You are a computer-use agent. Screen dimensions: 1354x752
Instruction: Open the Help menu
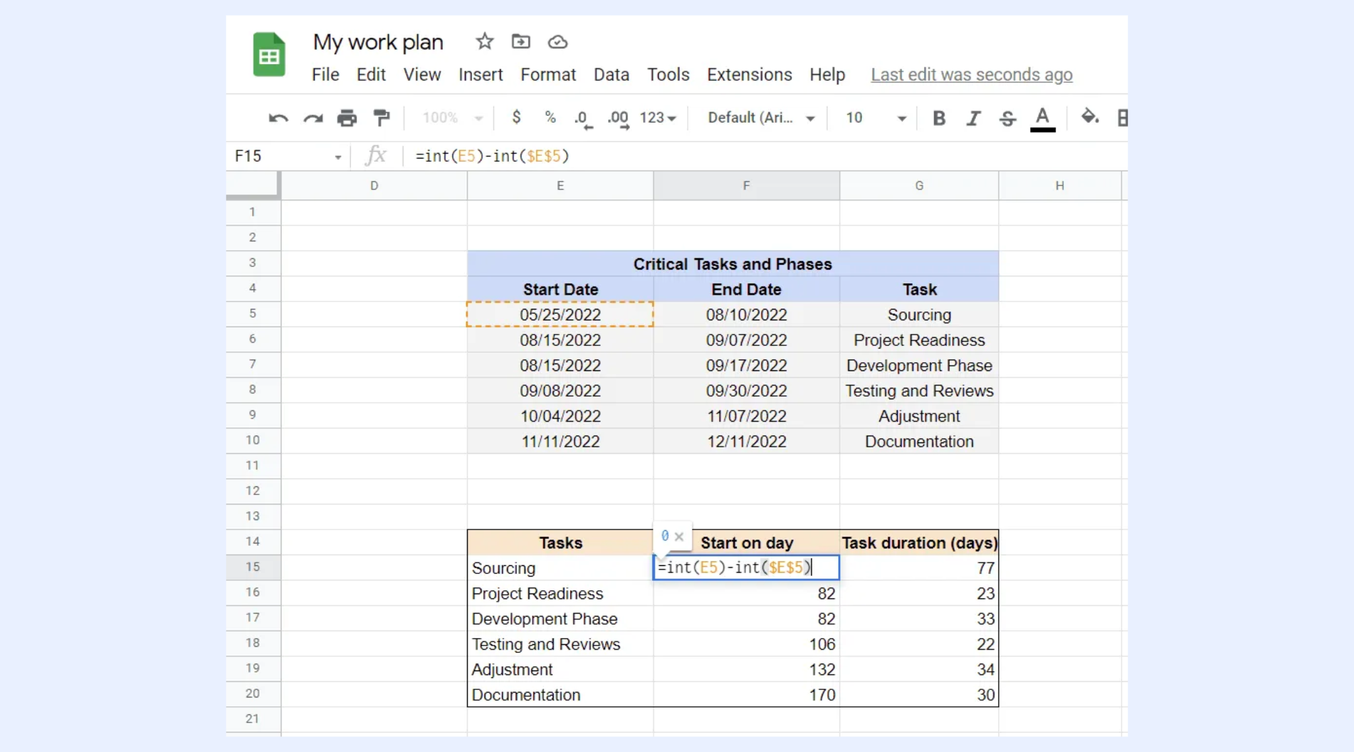[x=827, y=75]
